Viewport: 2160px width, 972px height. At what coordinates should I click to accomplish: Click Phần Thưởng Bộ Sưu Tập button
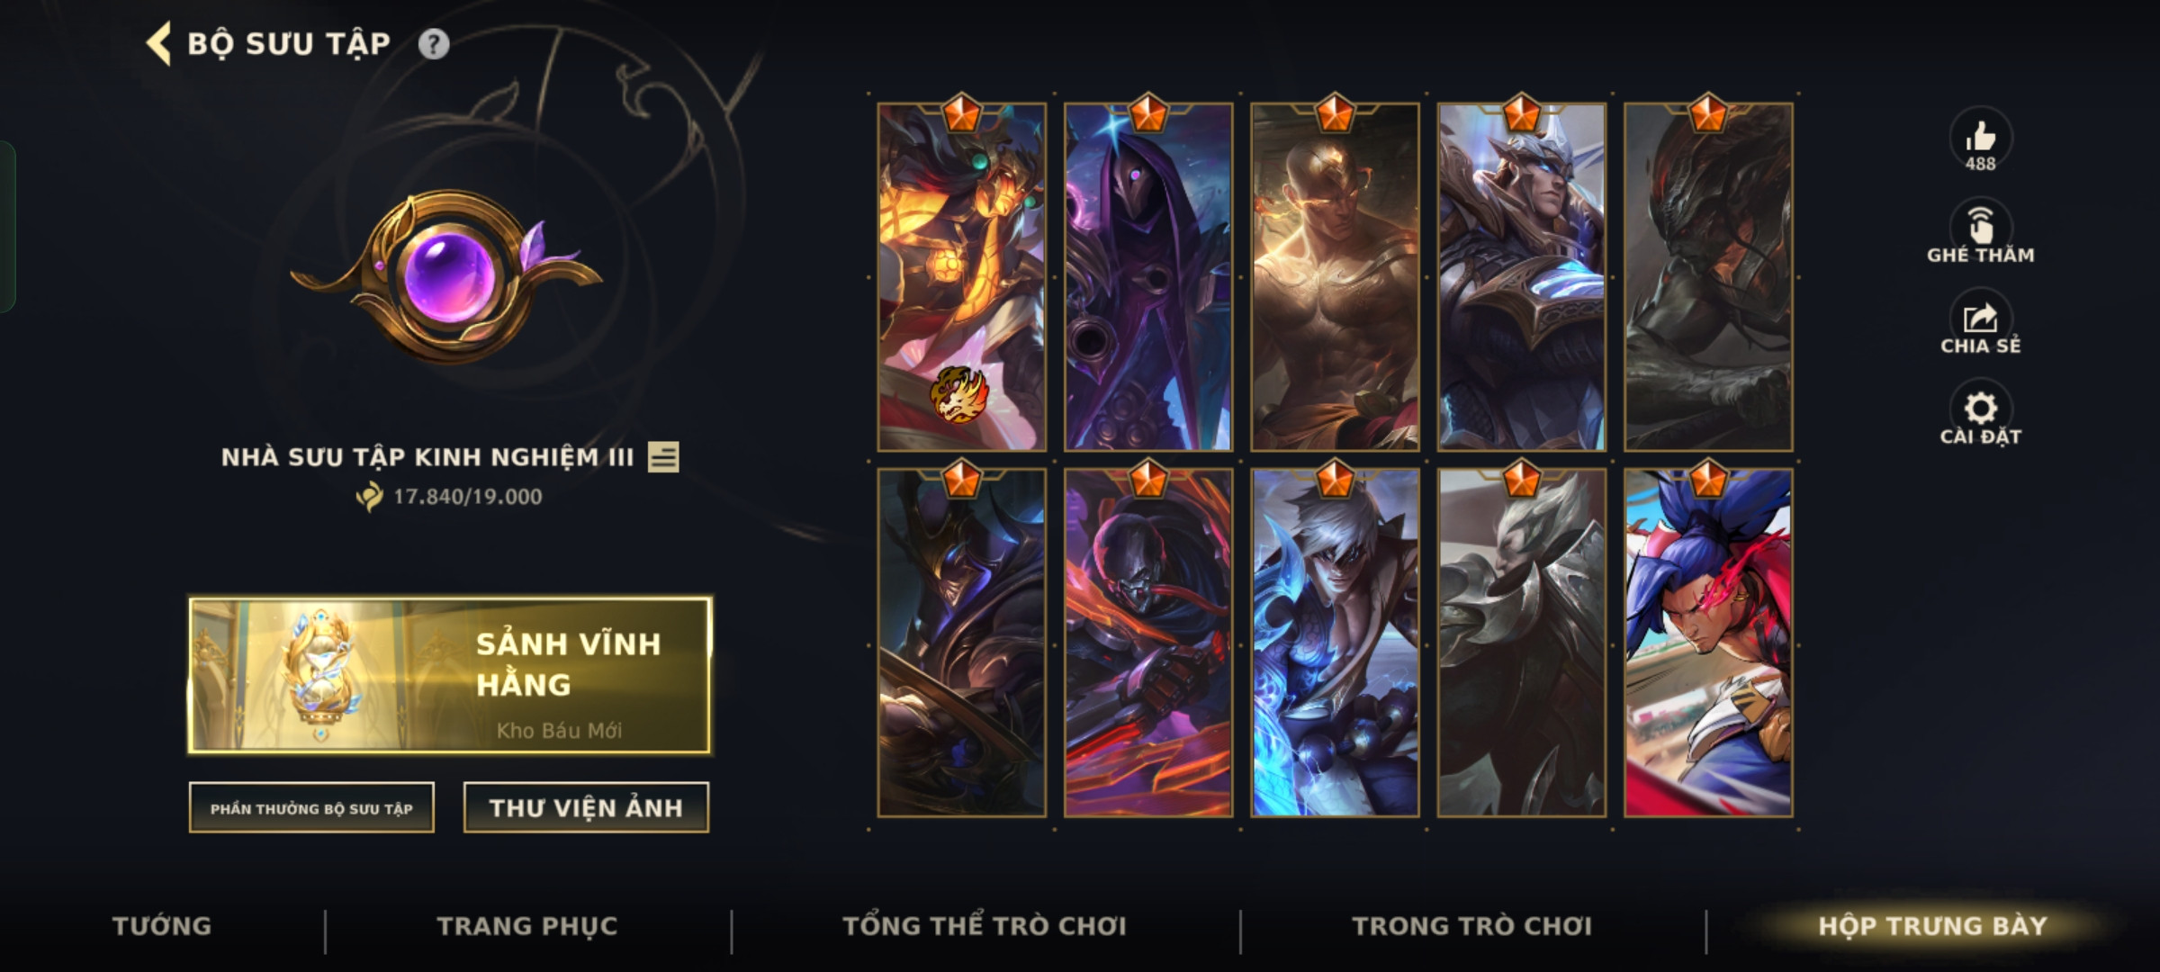pyautogui.click(x=311, y=808)
